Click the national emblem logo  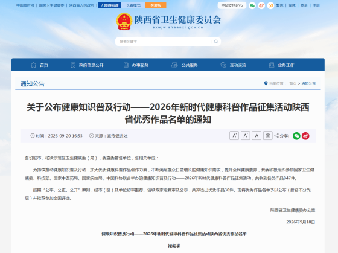pyautogui.click(x=124, y=21)
